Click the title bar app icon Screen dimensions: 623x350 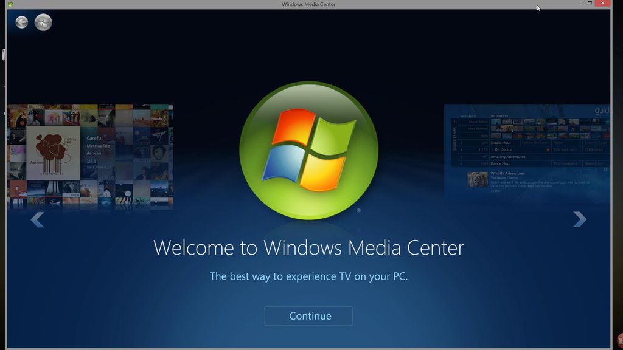[10, 4]
